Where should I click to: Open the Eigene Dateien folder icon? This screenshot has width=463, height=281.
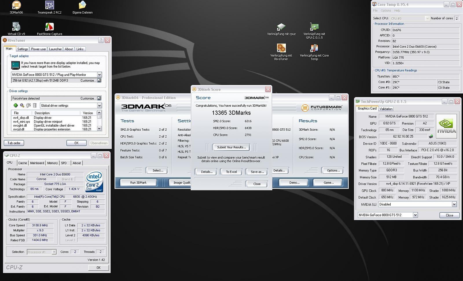[x=82, y=5]
